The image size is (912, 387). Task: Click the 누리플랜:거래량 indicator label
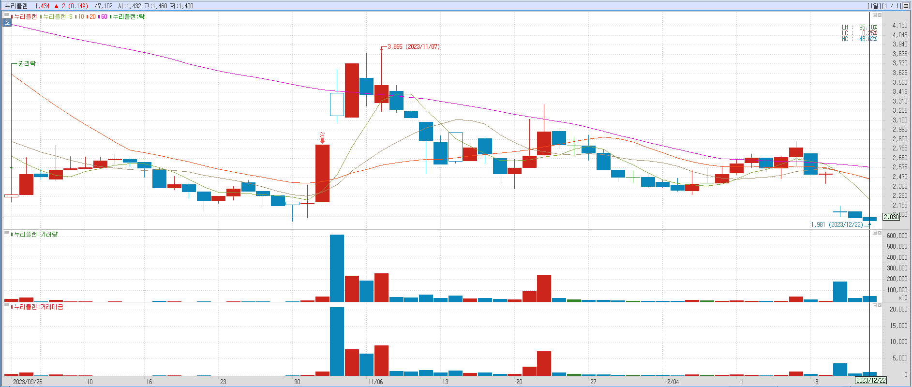[x=35, y=234]
